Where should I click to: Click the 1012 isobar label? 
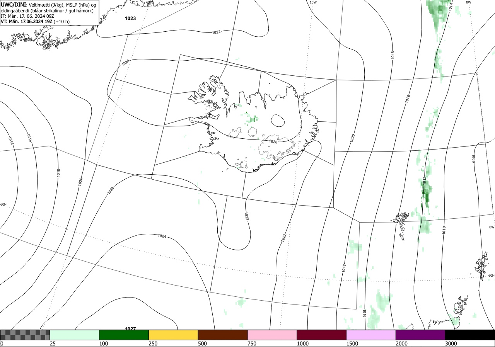(x=424, y=180)
